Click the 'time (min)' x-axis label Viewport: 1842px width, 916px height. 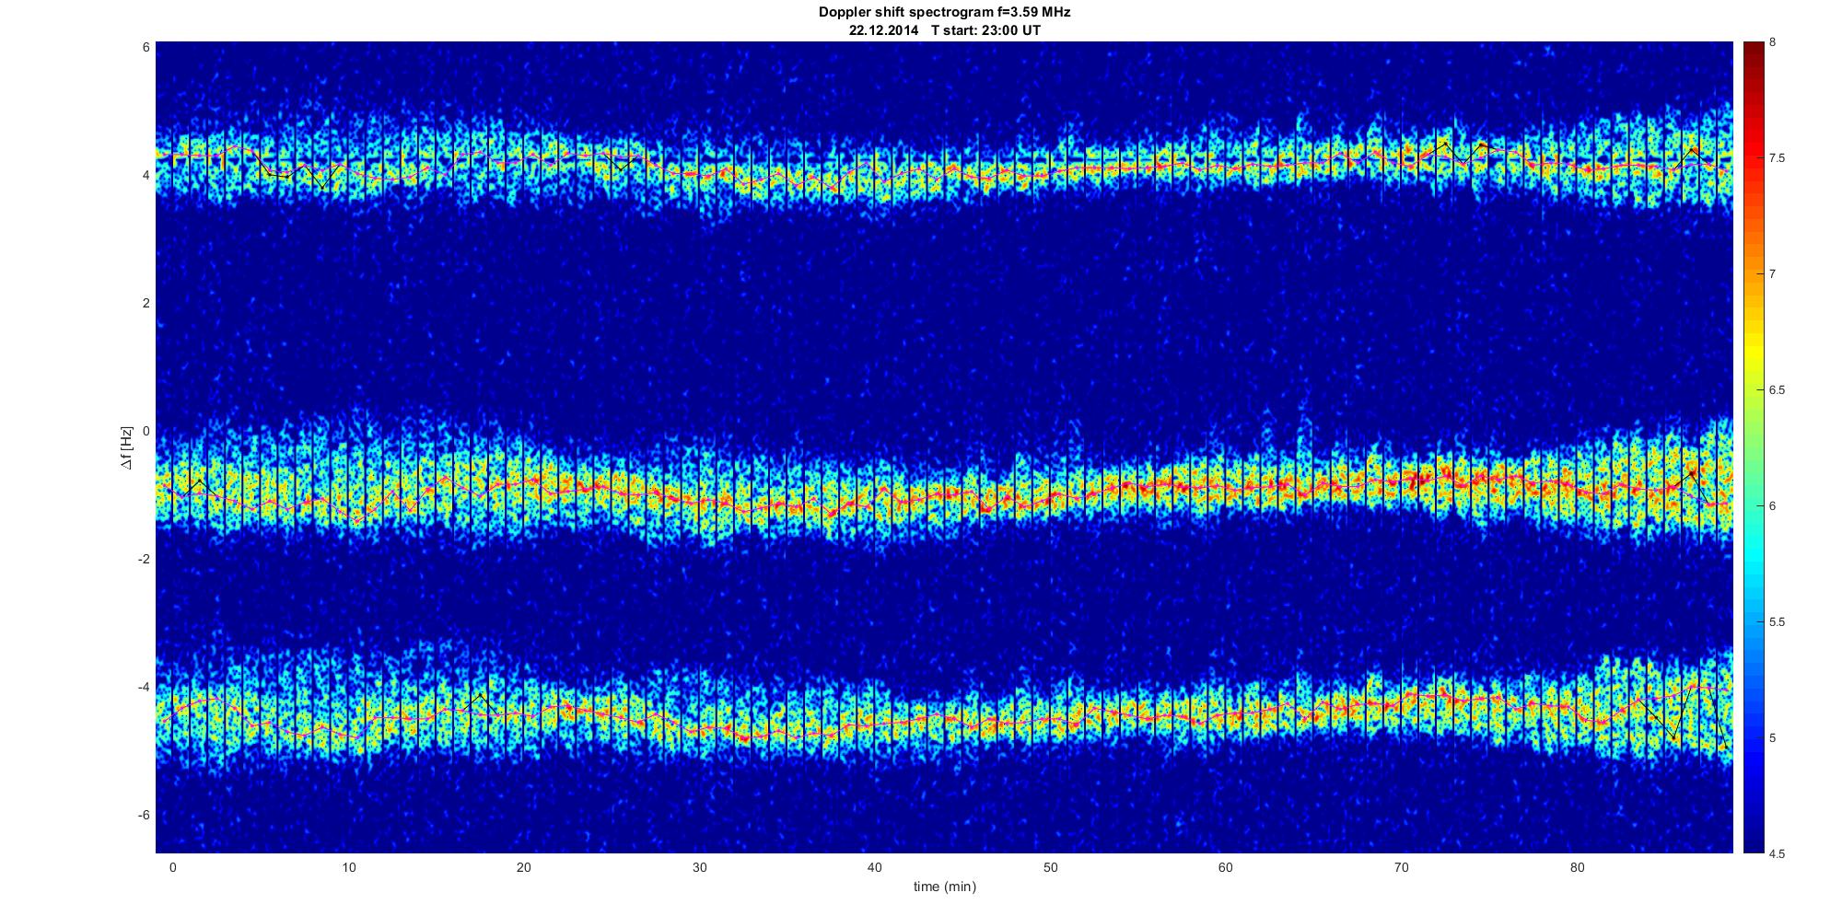944,887
